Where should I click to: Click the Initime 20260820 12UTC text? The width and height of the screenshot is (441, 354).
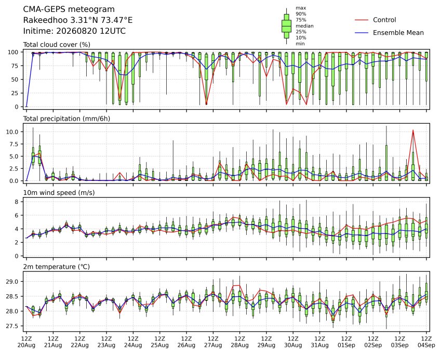coord(74,31)
